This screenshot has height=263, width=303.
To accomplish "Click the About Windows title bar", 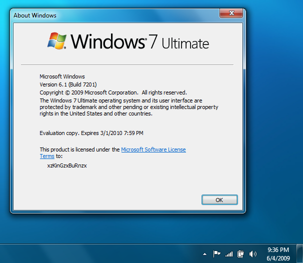I will click(x=116, y=15).
